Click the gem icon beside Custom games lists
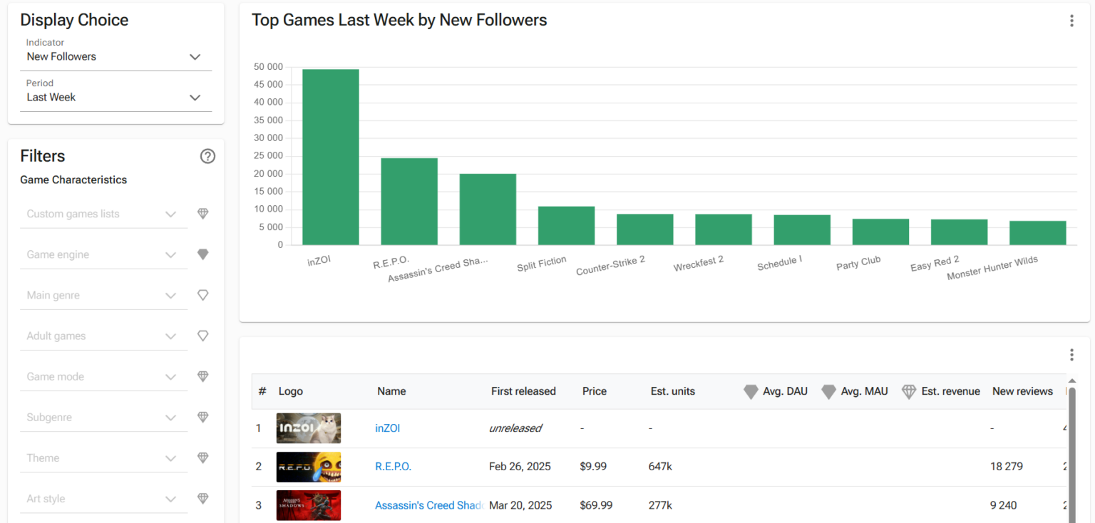Image resolution: width=1095 pixels, height=523 pixels. click(x=203, y=213)
